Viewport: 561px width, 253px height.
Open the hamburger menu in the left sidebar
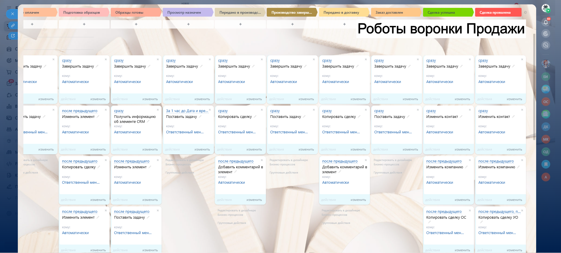pos(9,8)
